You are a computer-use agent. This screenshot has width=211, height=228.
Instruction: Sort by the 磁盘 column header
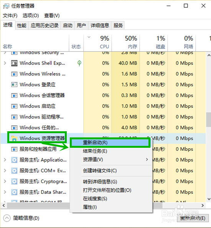153,43
